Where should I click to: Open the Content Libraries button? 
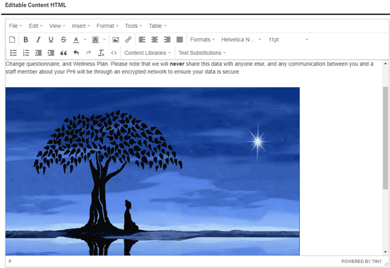pyautogui.click(x=147, y=53)
